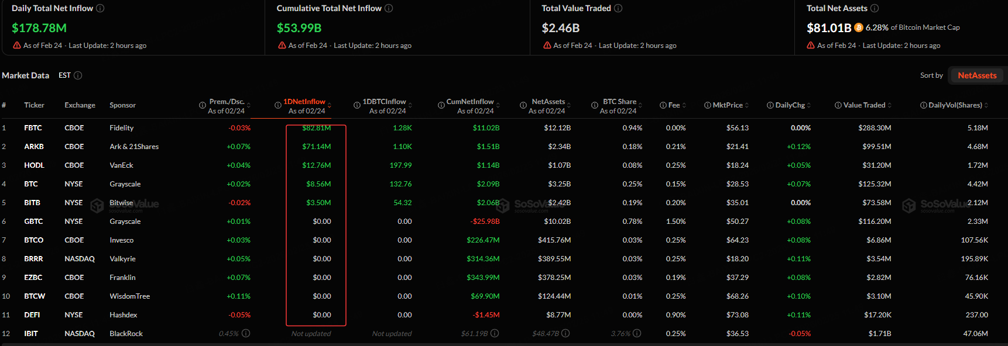Click the $288.30M value traded cell
Screen dimensions: 1008x346
pyautogui.click(x=875, y=128)
